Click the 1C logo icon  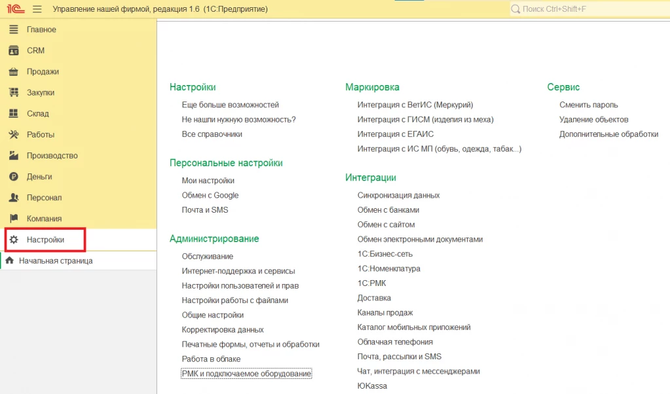click(16, 9)
